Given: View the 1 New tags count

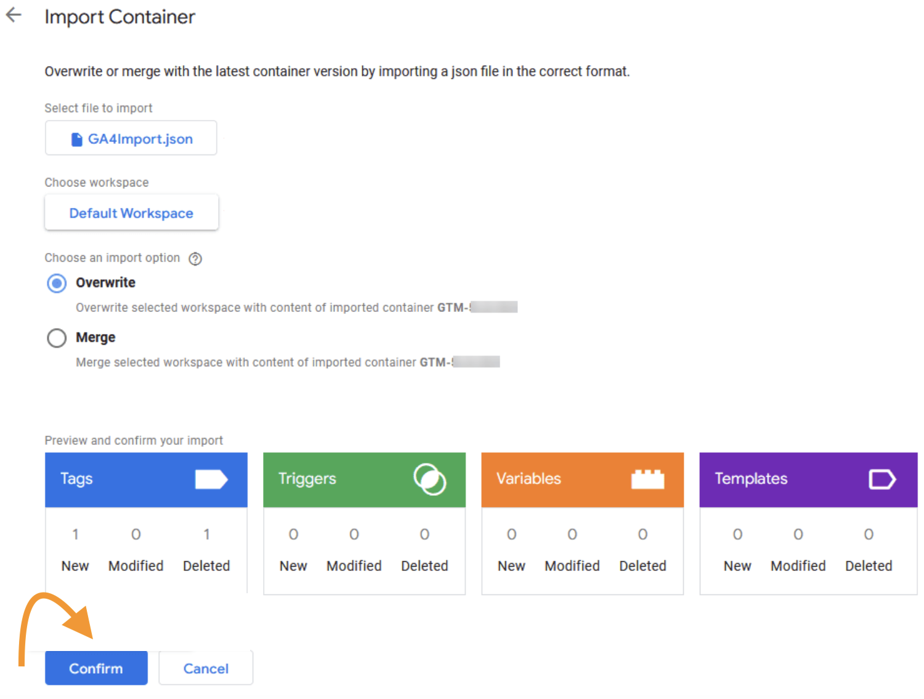Looking at the screenshot, I should pos(75,535).
